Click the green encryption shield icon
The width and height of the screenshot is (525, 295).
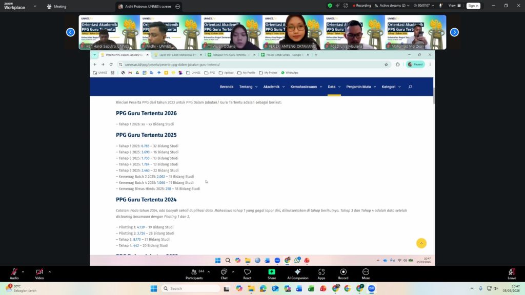pos(330,6)
